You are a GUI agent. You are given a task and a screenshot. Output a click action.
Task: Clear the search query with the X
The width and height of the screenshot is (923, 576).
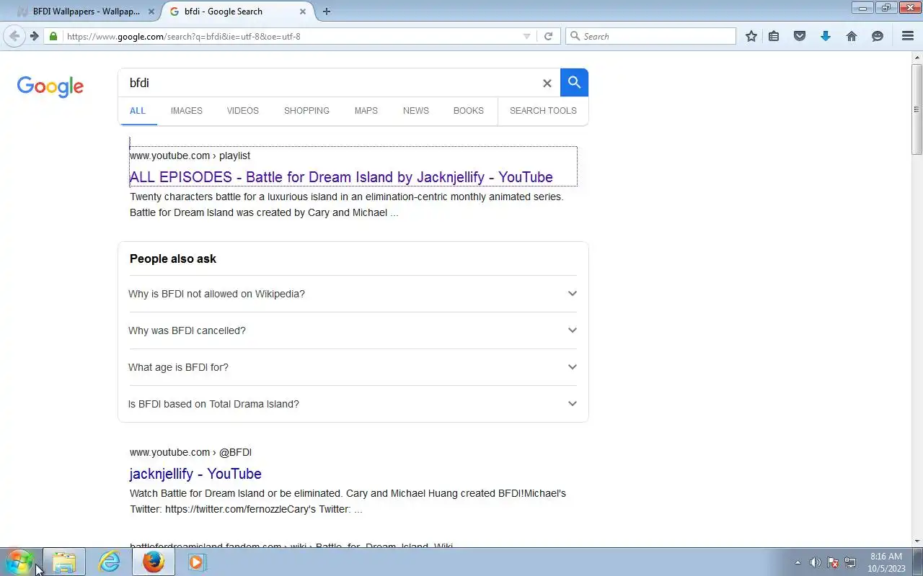click(547, 84)
